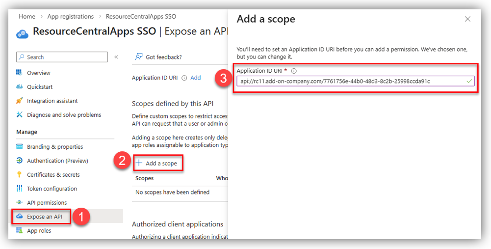Viewport: 491px width, 249px height.
Task: Click the Branding & properties icon
Action: pyautogui.click(x=19, y=146)
